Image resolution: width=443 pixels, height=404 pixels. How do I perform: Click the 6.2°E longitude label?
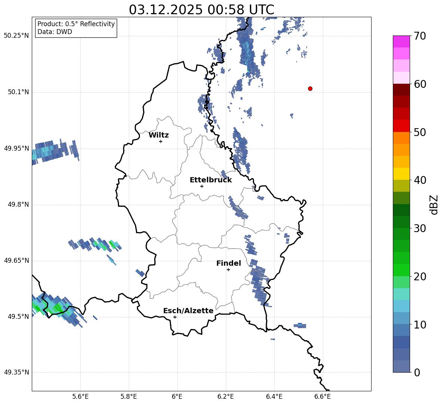pyautogui.click(x=226, y=397)
